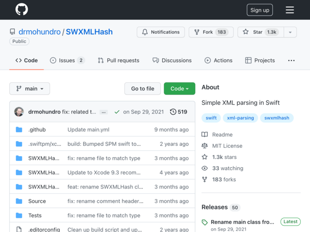310x232 pixels.
Task: Open the Source folder
Action: (37, 201)
